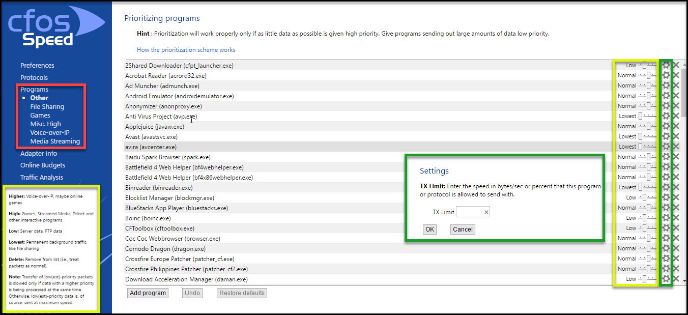
Task: Open settings gear for 2Shared Downloader
Action: (x=666, y=65)
